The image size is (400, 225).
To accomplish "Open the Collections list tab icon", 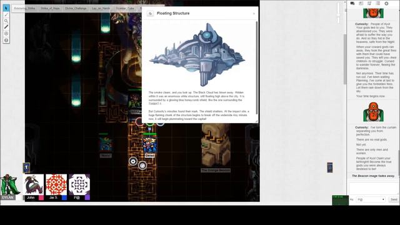I will 377,3.
